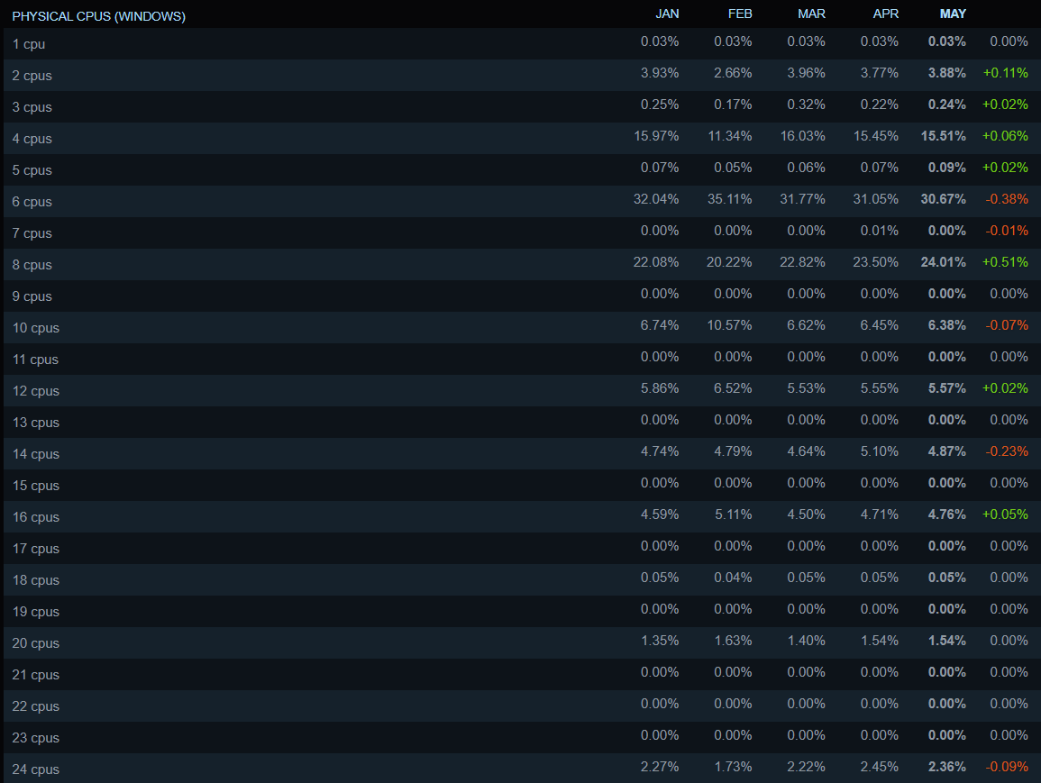Click the PHYSICAL CPUS (WINDOWS) header
1041x783 pixels.
[98, 16]
